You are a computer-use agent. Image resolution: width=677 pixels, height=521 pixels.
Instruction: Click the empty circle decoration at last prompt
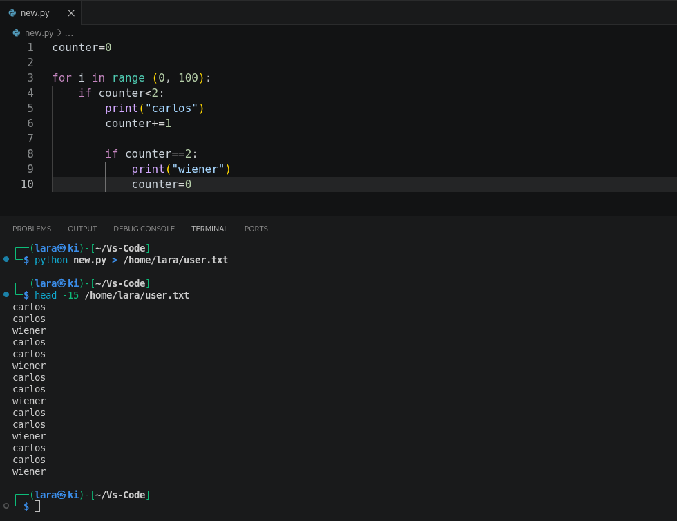[x=6, y=506]
